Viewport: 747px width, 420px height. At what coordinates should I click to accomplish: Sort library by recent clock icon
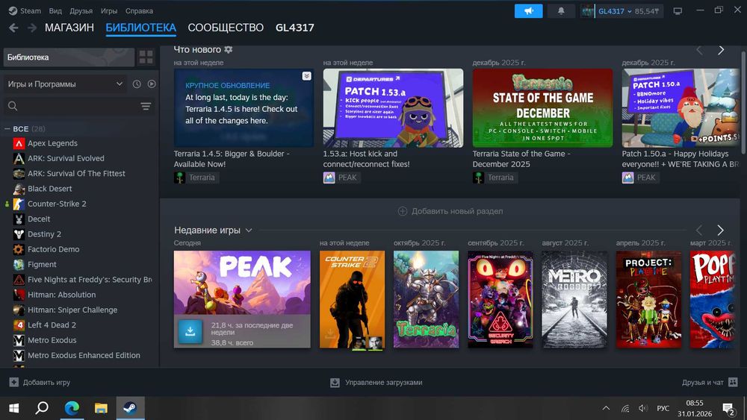tap(137, 84)
